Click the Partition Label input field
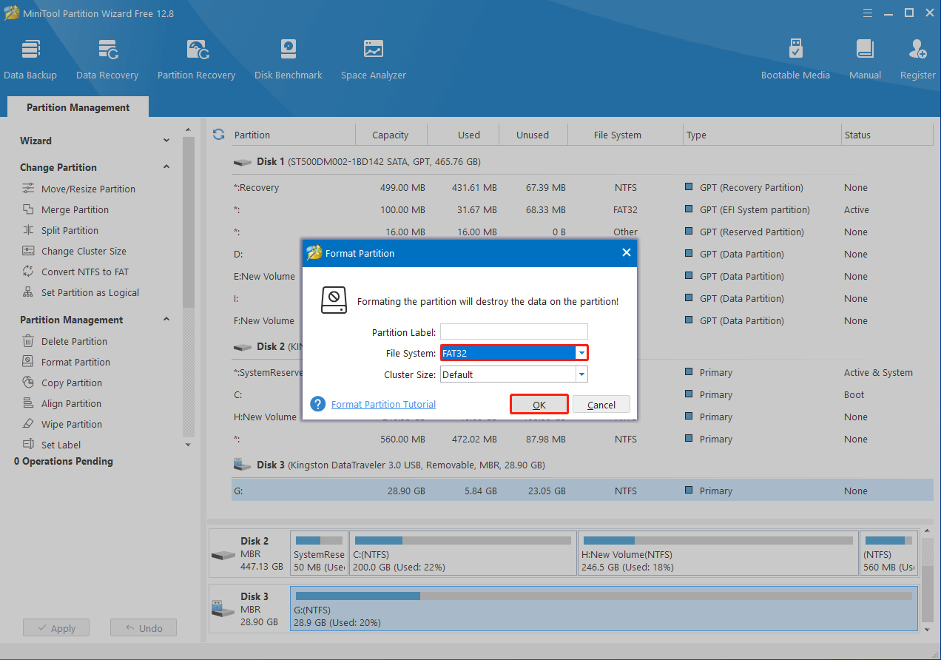This screenshot has width=941, height=660. (x=514, y=332)
